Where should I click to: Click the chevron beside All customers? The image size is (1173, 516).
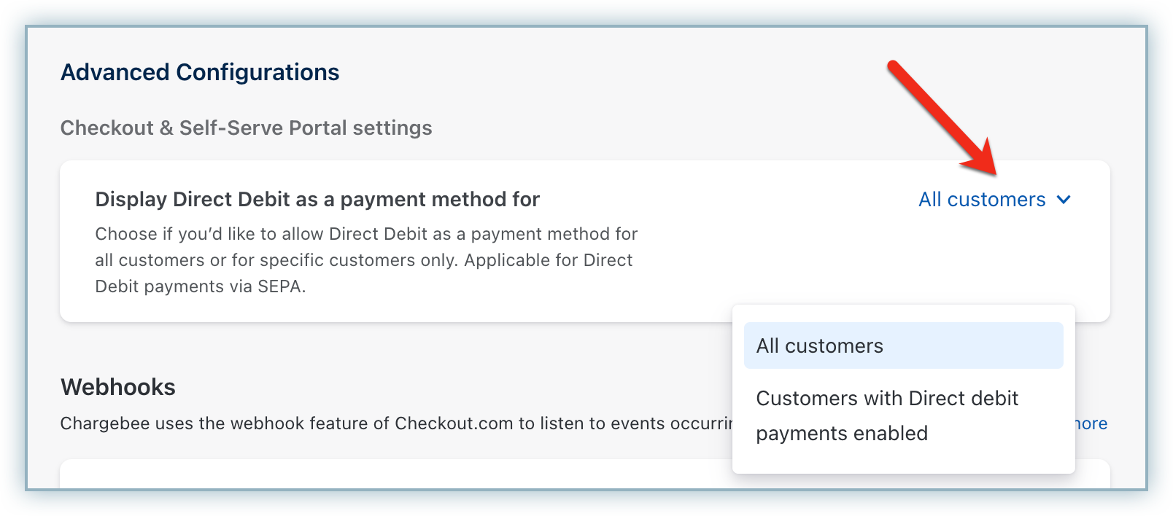[1064, 200]
